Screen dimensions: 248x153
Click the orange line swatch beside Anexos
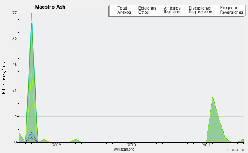coord(113,12)
